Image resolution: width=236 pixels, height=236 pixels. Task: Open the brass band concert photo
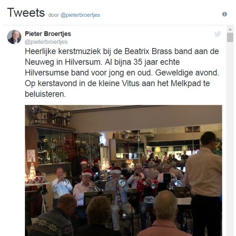point(124,170)
